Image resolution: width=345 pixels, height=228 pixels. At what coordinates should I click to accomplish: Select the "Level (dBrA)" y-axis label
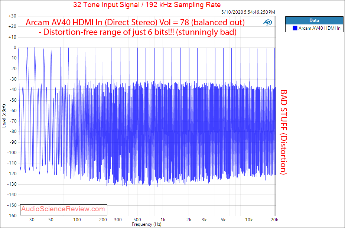pyautogui.click(x=4, y=116)
